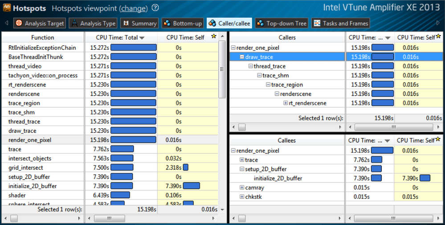Screen dimensions: 445x225
Task: Collapse thread_trace node in Callers
Action: [x=251, y=66]
